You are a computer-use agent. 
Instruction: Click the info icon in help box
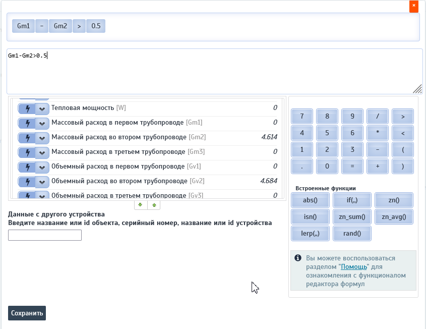click(x=298, y=258)
